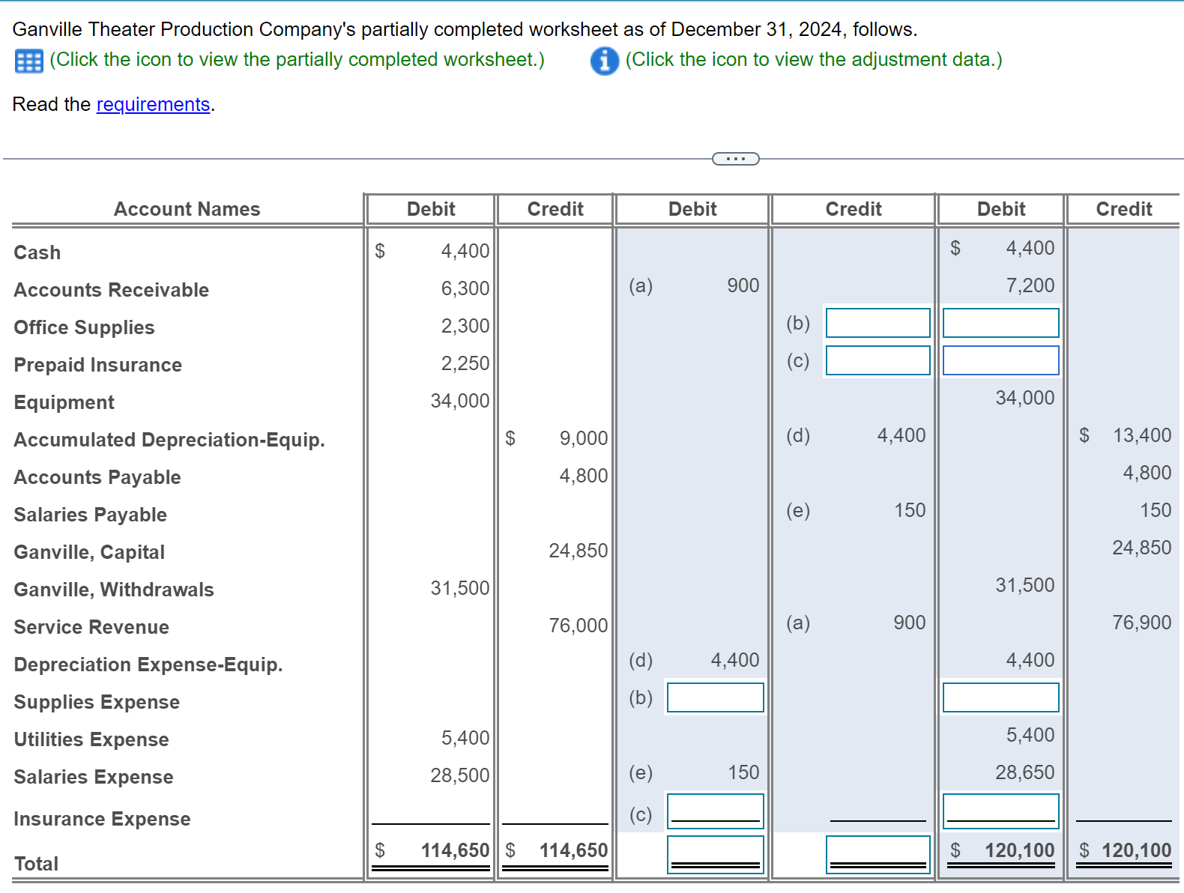
Task: Click the Supplies Expense row label
Action: point(97,702)
